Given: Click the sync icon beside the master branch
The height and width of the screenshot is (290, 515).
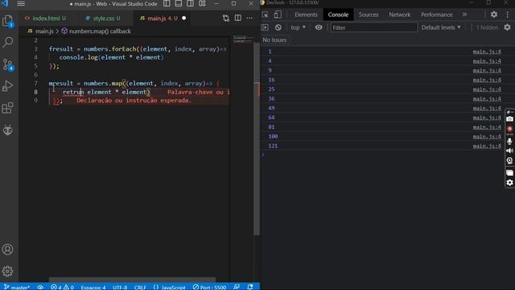Looking at the screenshot, I should (40, 287).
